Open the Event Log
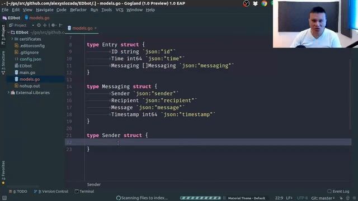This screenshot has width=358, height=201. [x=338, y=191]
